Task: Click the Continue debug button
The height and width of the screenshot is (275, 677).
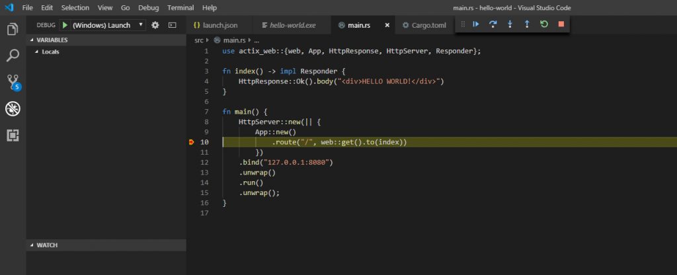Action: [x=476, y=24]
